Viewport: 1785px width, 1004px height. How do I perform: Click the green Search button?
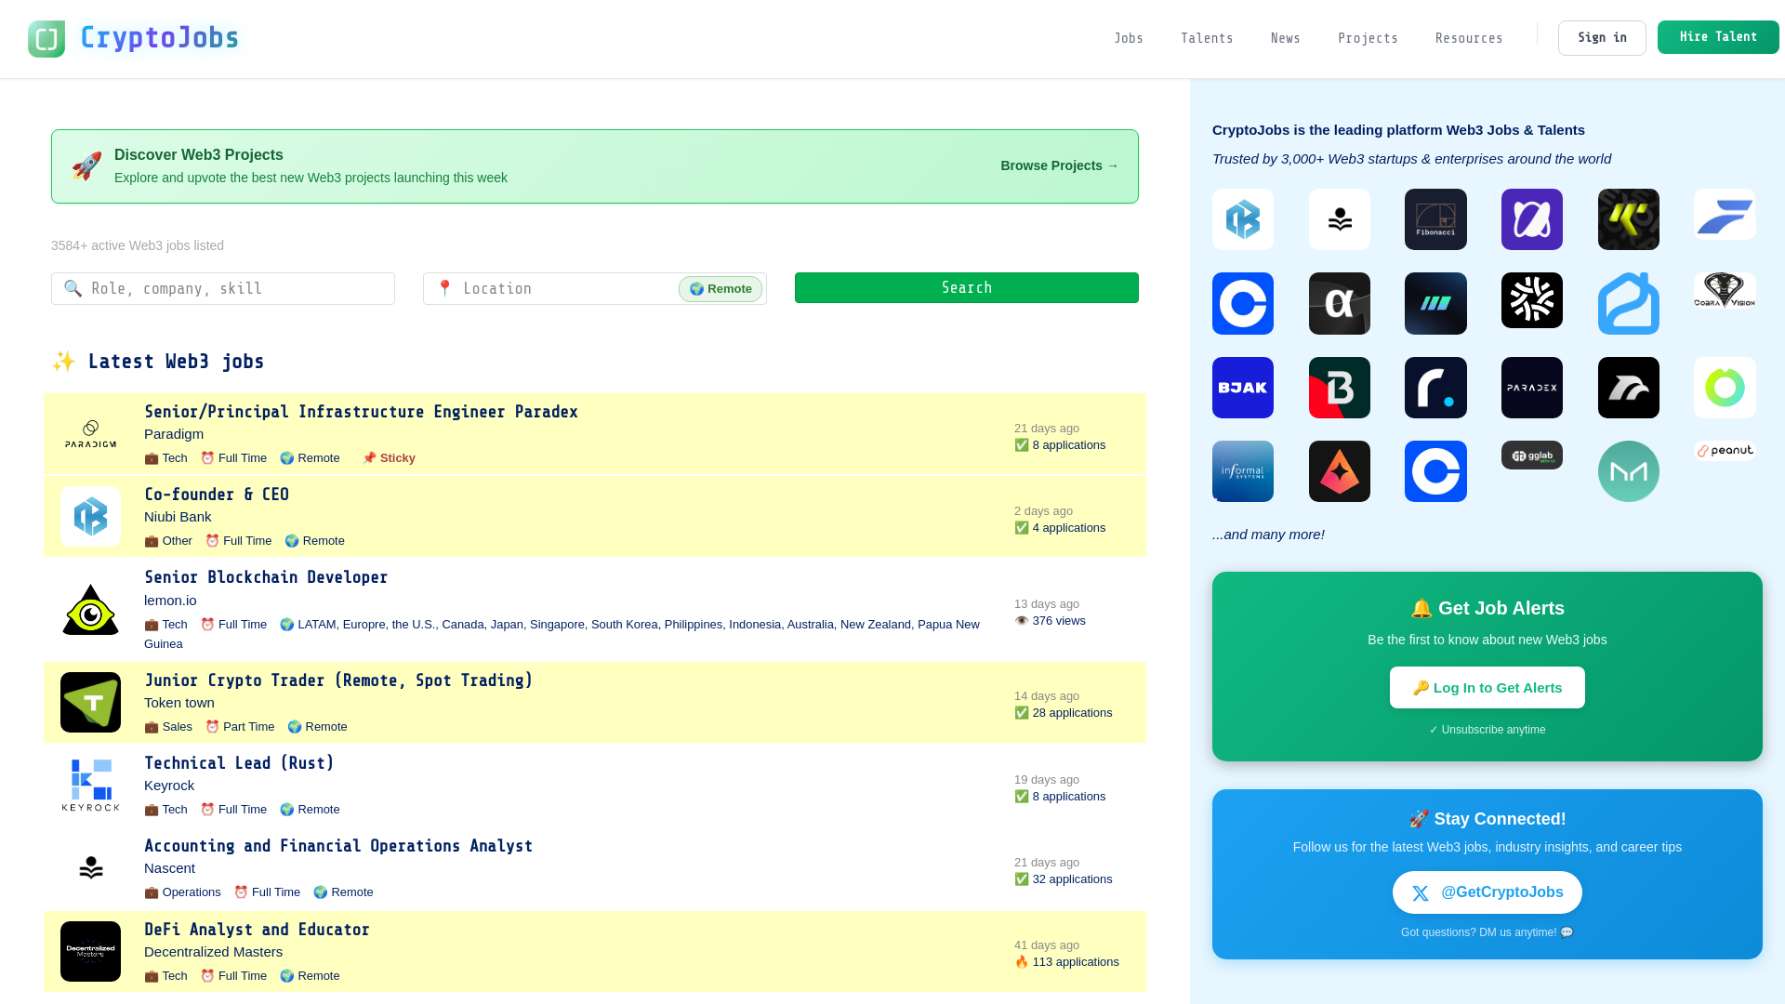coord(967,288)
